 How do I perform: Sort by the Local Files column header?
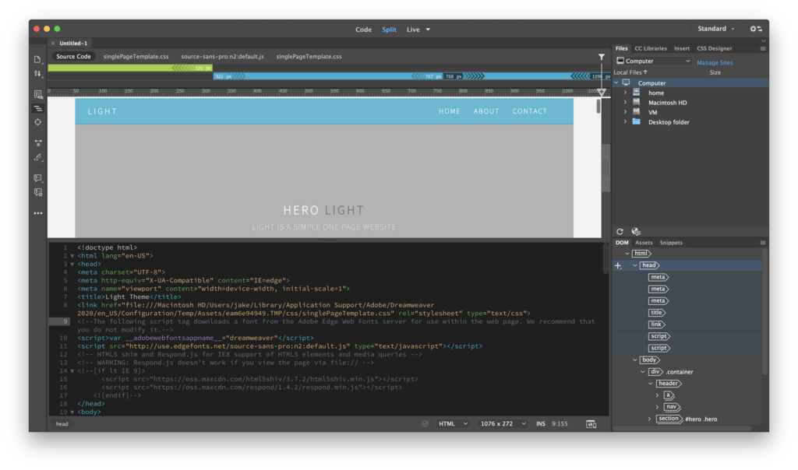point(630,72)
